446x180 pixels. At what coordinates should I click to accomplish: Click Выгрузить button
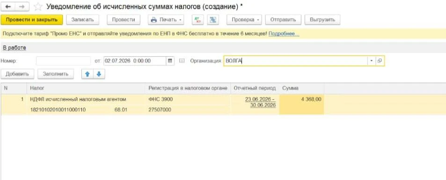[x=322, y=20]
